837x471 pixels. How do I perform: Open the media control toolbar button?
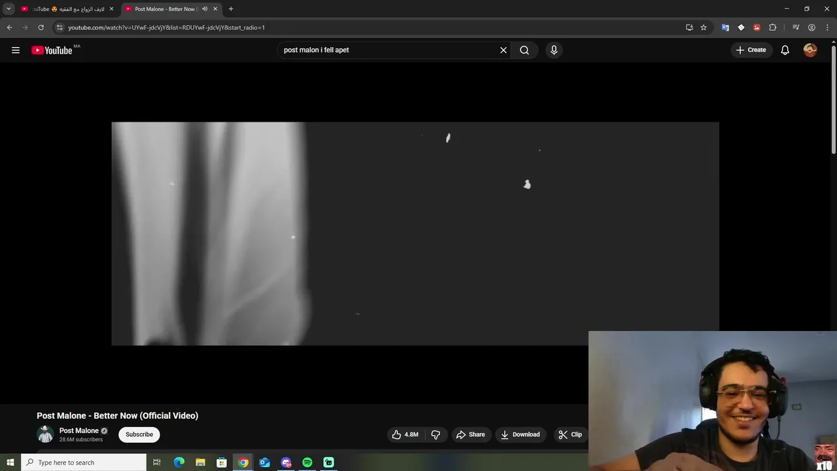coord(796,27)
